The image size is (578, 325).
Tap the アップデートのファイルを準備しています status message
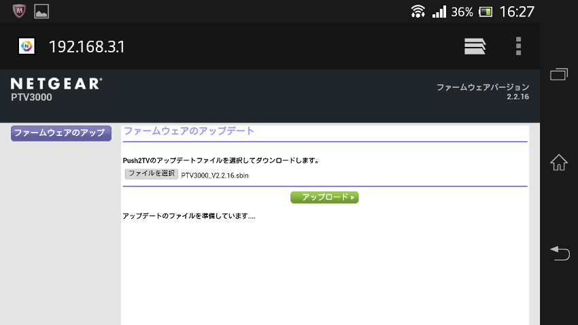189,216
